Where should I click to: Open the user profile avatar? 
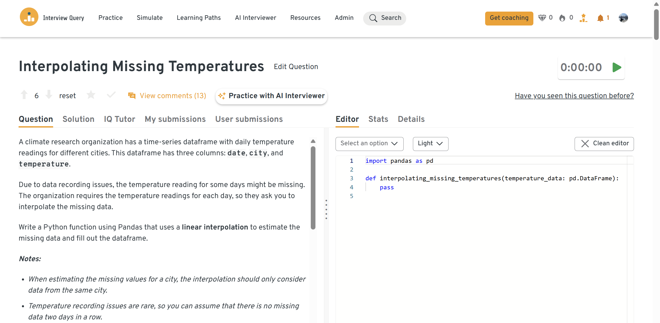tap(623, 18)
